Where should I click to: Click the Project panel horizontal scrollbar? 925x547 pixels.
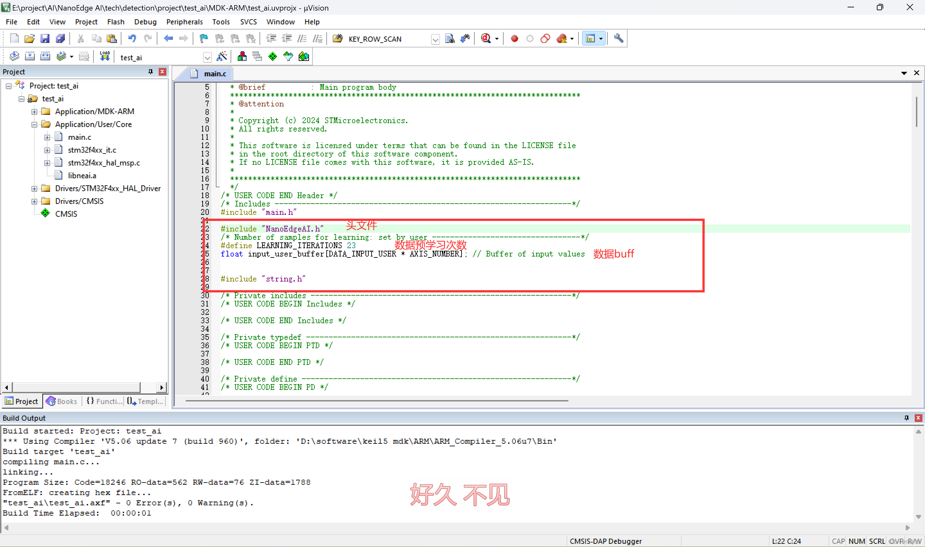click(76, 387)
